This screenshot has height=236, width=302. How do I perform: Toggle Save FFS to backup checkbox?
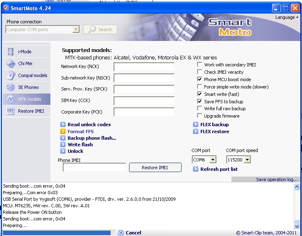point(200,102)
